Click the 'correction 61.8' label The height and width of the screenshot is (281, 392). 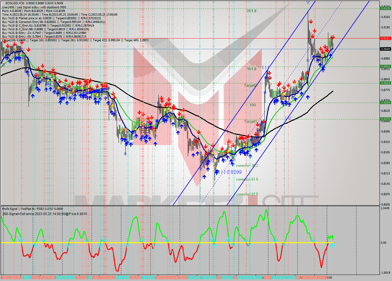pyautogui.click(x=247, y=179)
